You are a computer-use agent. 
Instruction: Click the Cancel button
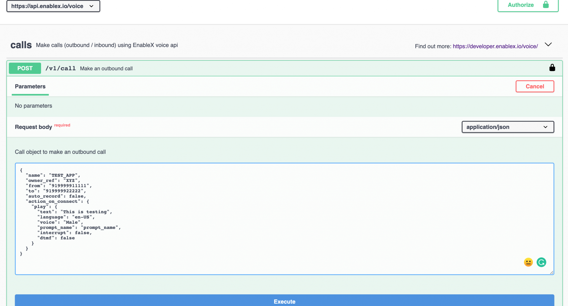click(535, 87)
